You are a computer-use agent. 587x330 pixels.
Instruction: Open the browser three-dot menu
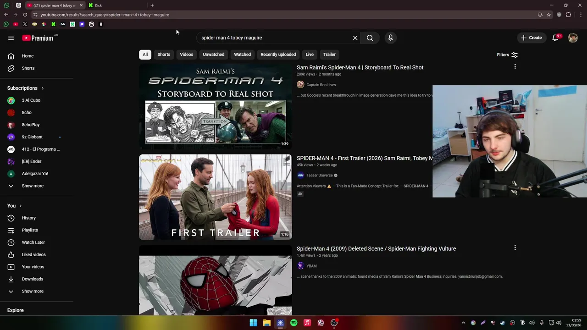[x=581, y=15]
